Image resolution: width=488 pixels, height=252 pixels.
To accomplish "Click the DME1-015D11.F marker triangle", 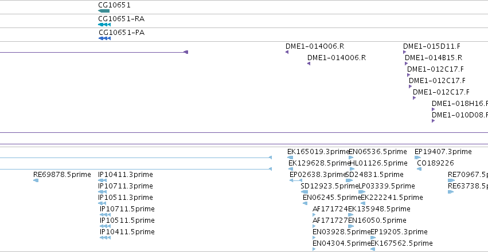I will (405, 52).
